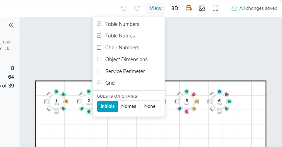282x147 pixels.
Task: Click the empty bottom chair of table 6
Action: 219,111
